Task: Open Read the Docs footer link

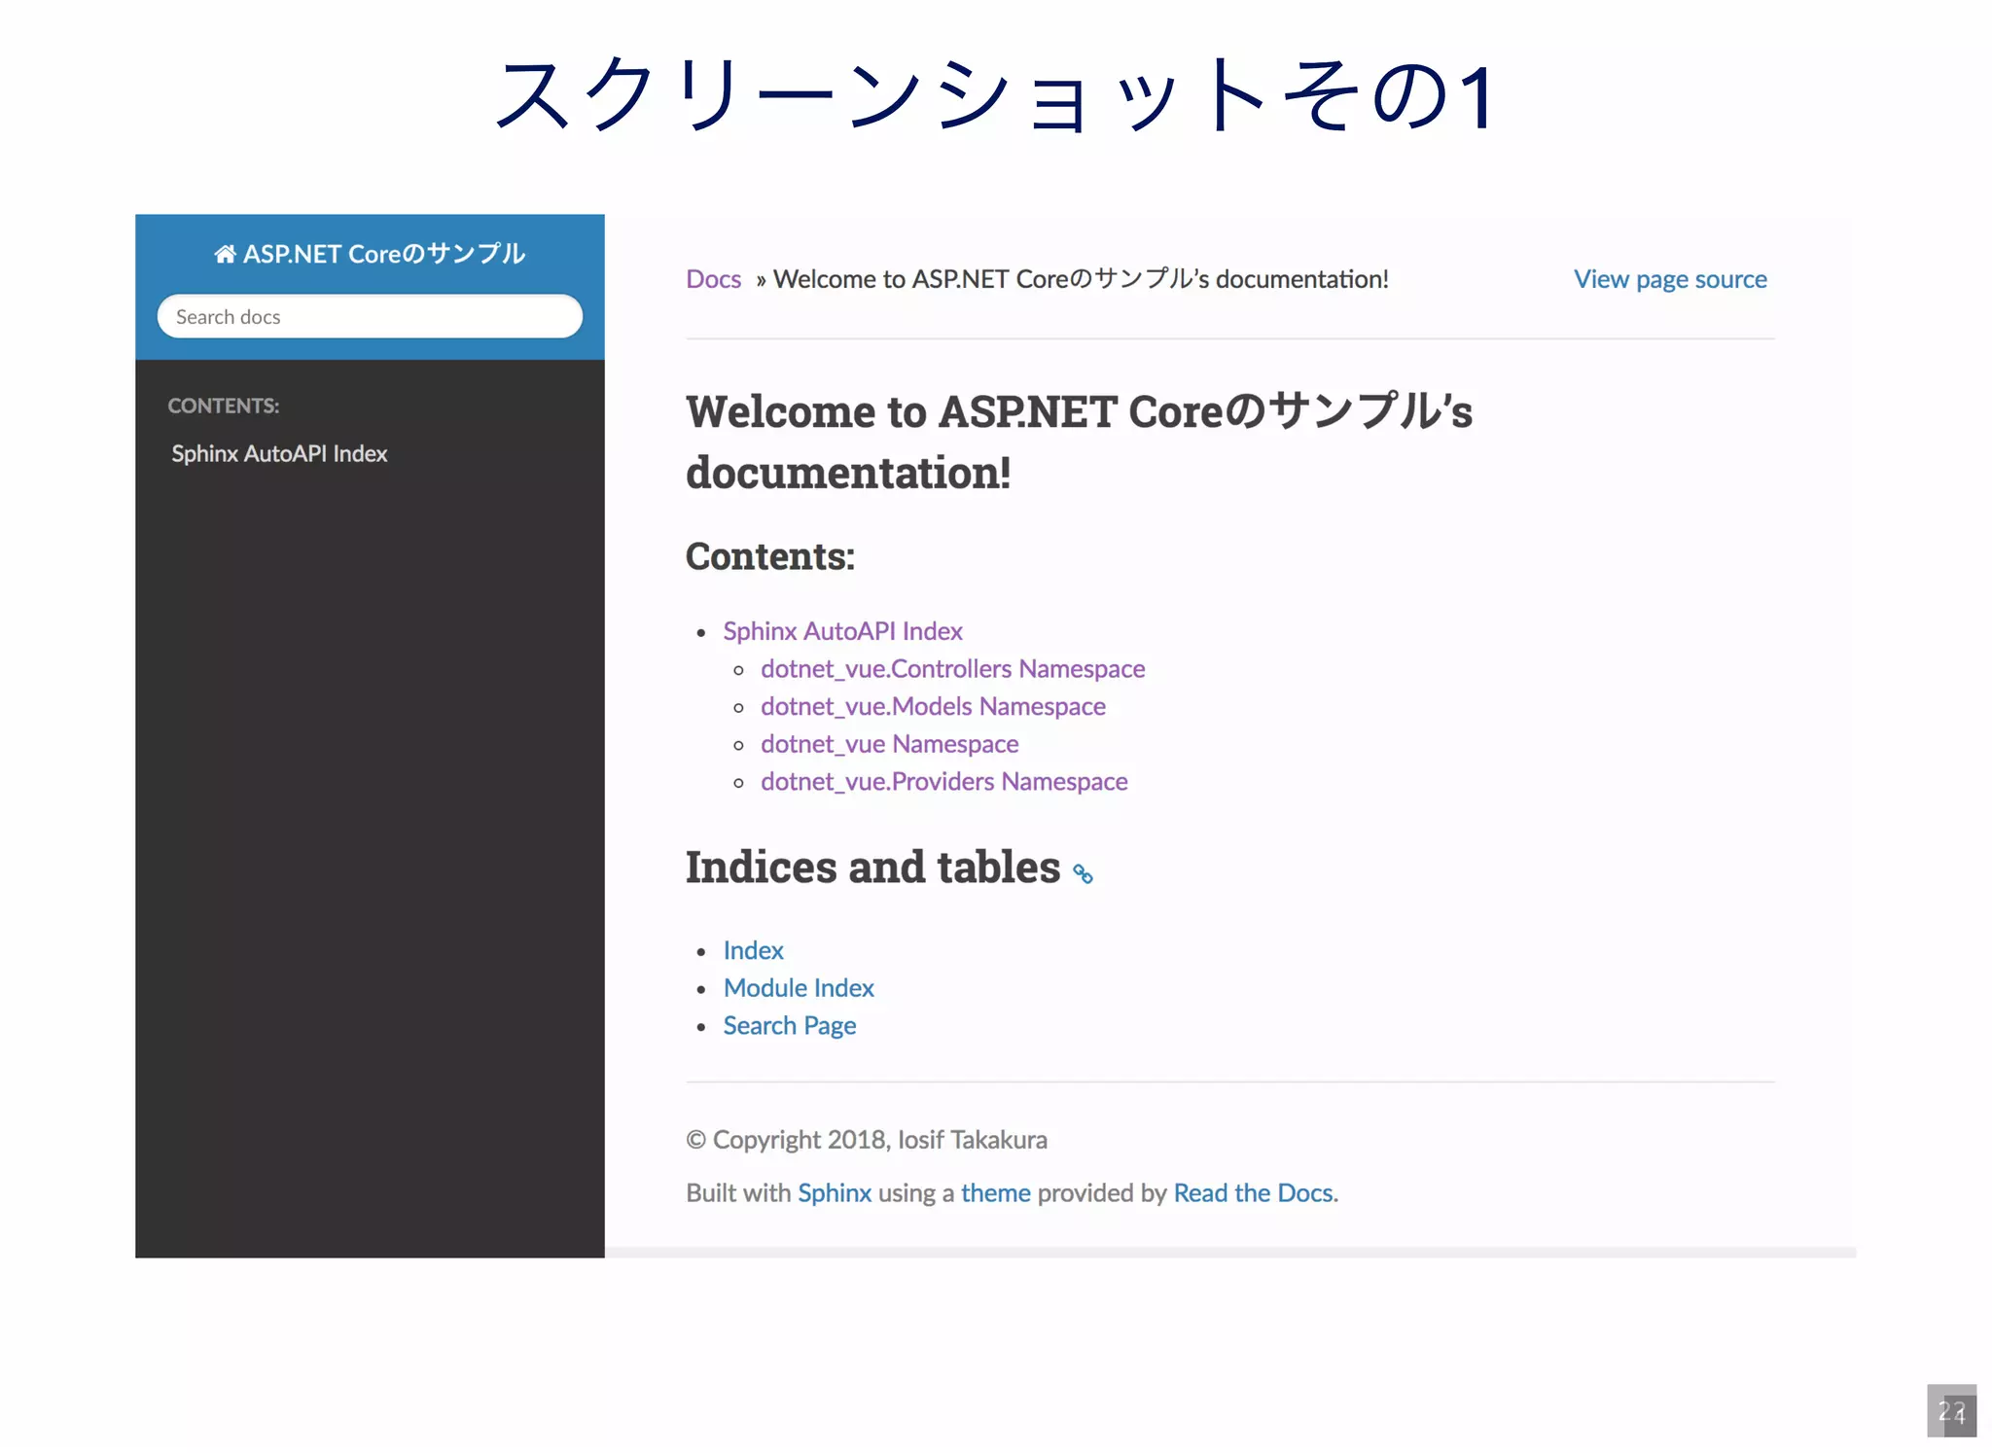Action: pyautogui.click(x=1253, y=1193)
